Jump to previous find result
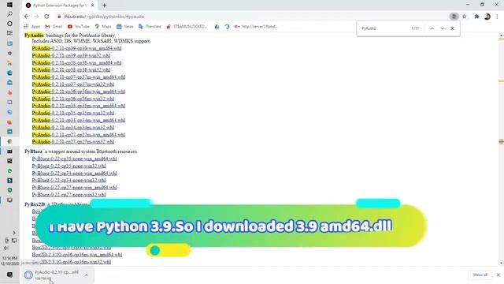The image size is (504, 284). [432, 28]
